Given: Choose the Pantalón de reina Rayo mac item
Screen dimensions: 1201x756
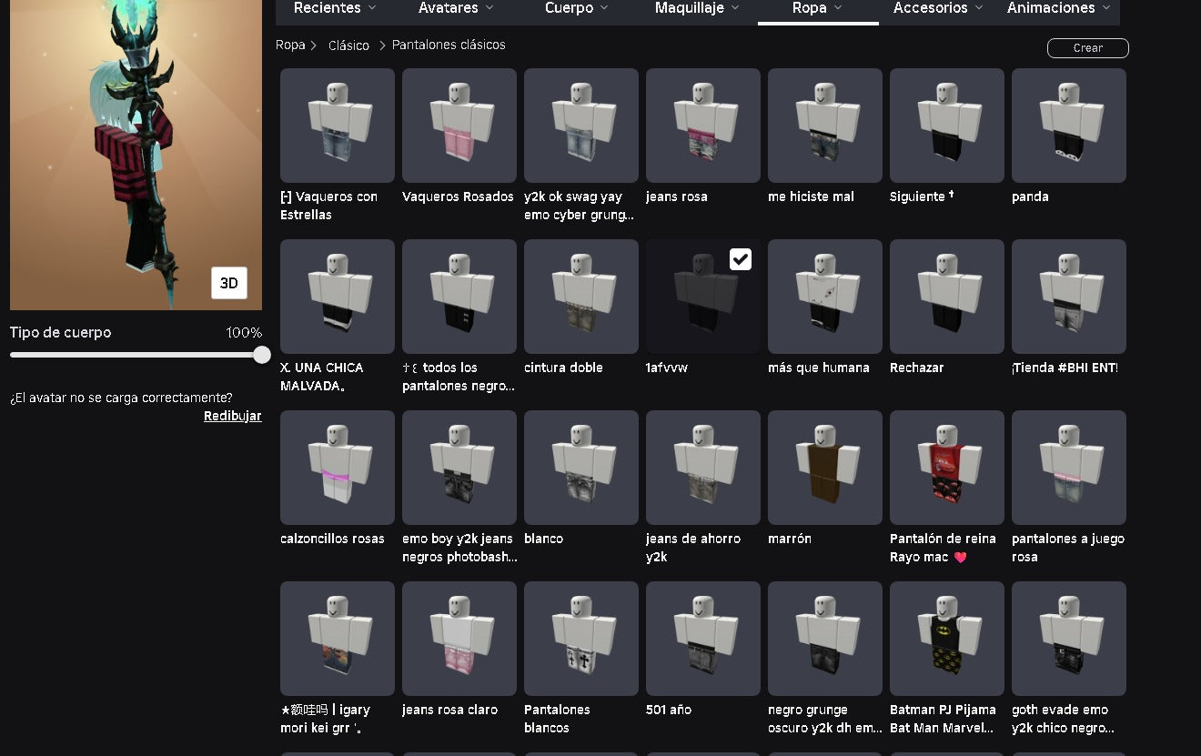Looking at the screenshot, I should [947, 468].
